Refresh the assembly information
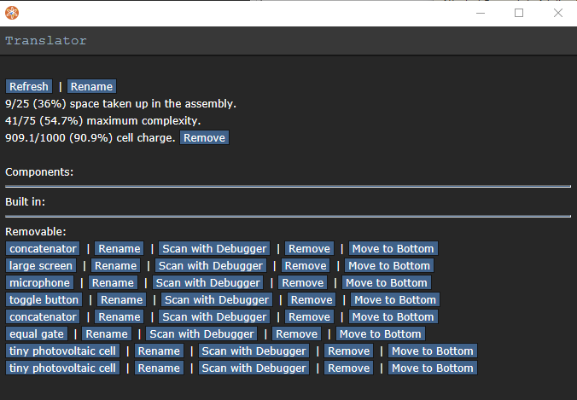 [x=29, y=86]
